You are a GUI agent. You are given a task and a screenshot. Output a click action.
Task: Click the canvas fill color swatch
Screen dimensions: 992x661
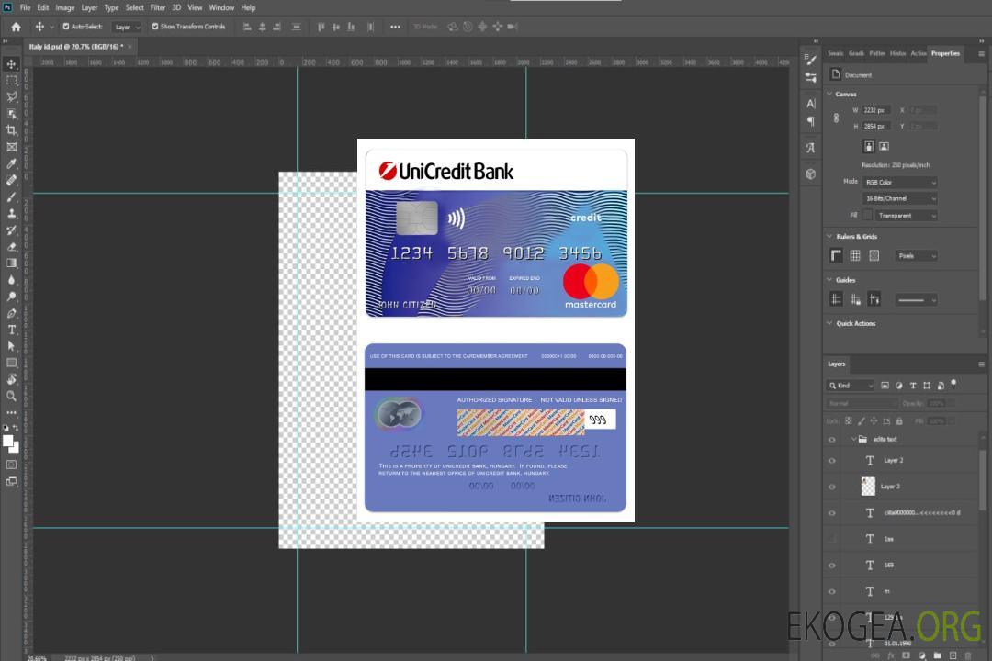click(x=868, y=216)
